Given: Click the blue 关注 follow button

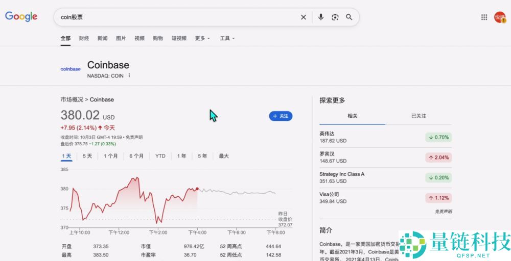Looking at the screenshot, I should (281, 116).
